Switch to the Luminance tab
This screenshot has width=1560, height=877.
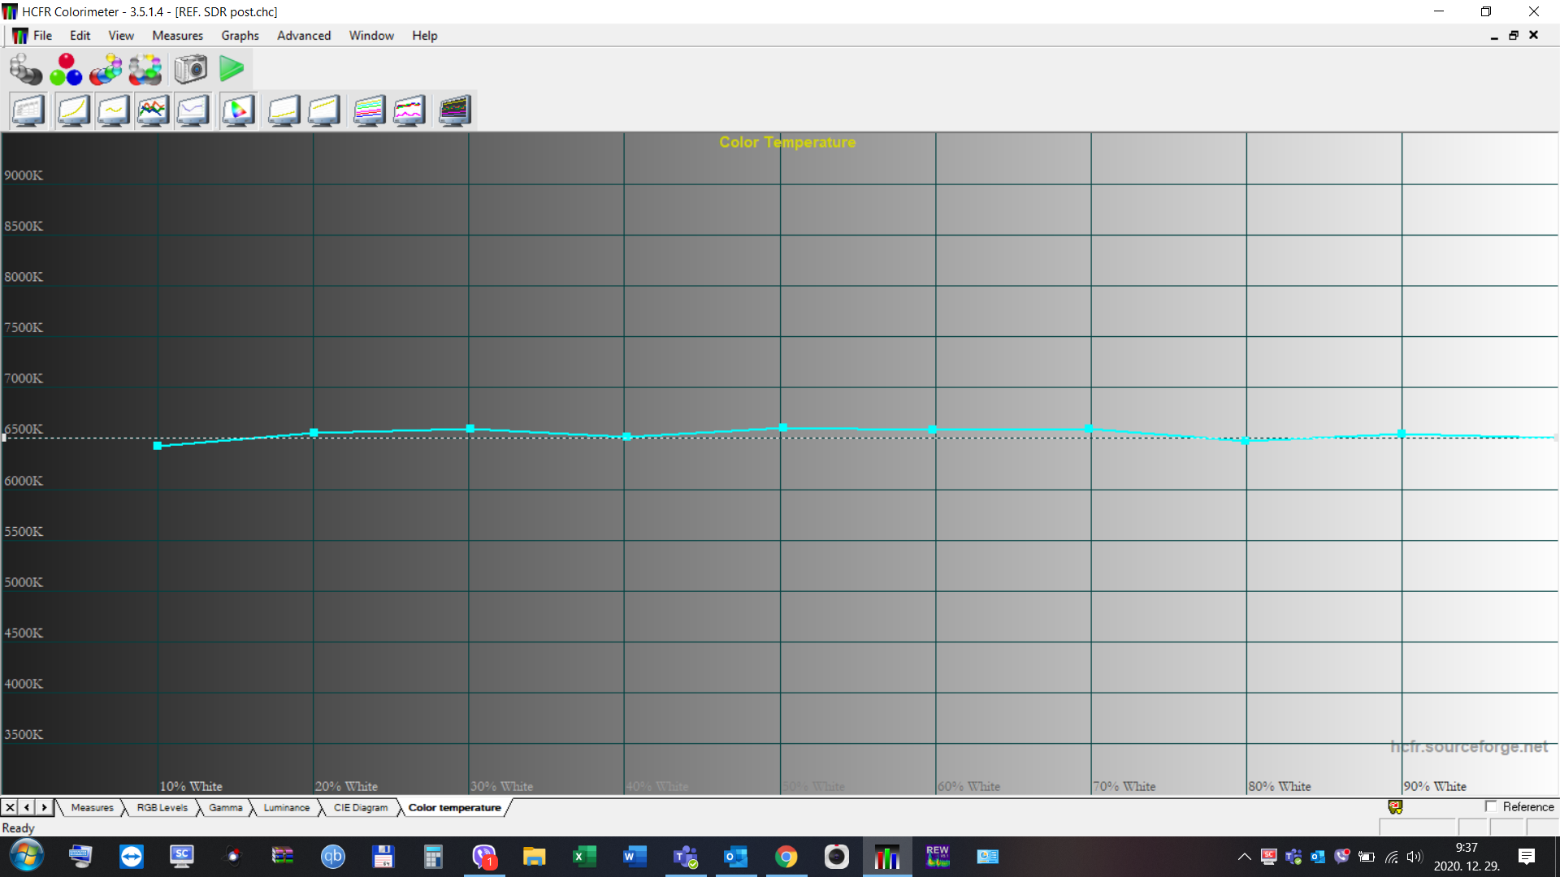tap(287, 807)
